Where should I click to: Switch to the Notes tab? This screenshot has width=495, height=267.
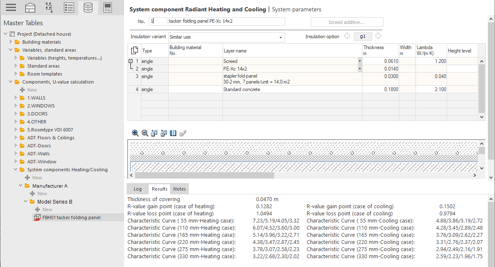pyautogui.click(x=179, y=189)
